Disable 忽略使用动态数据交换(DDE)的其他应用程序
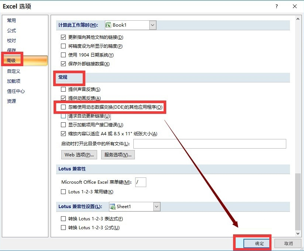The image size is (304, 251). tap(63, 107)
